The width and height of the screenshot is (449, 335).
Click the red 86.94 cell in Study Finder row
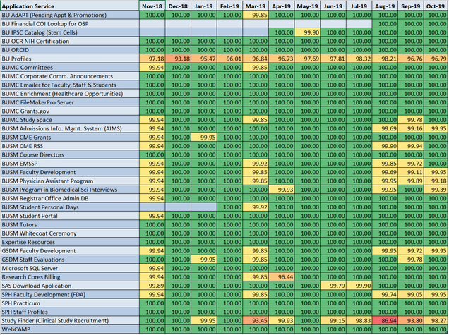pos(385,320)
